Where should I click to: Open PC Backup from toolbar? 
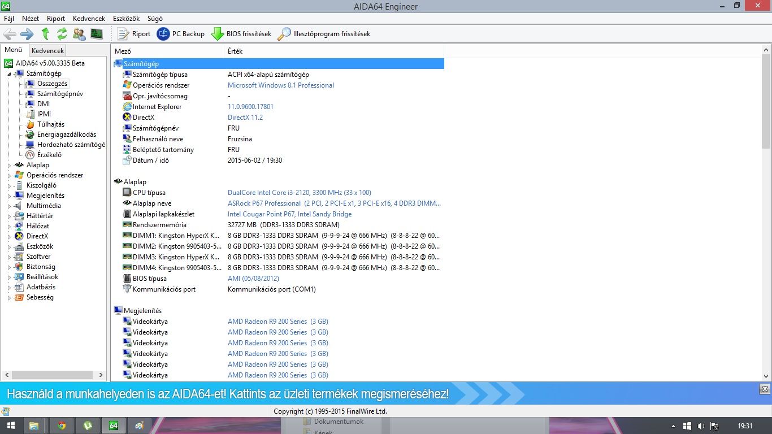[181, 34]
